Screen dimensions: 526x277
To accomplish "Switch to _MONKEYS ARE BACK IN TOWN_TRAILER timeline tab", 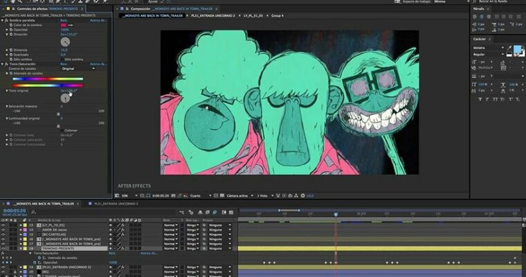I will (44, 204).
